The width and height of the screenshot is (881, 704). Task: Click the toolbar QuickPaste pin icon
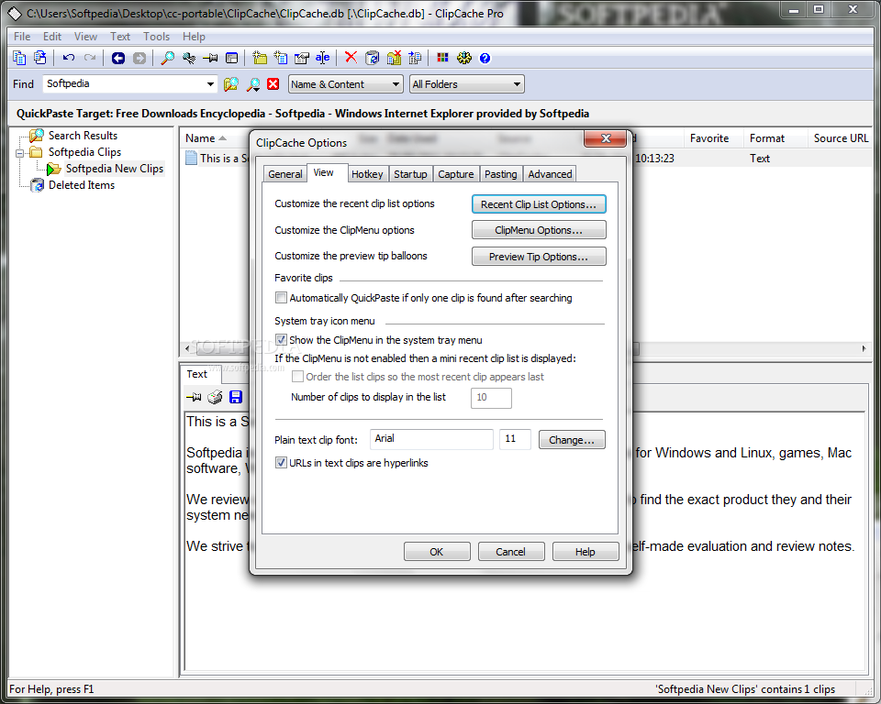click(x=210, y=58)
